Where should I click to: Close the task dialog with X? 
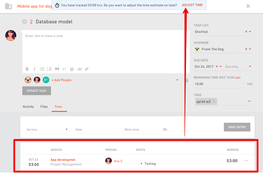tap(248, 6)
